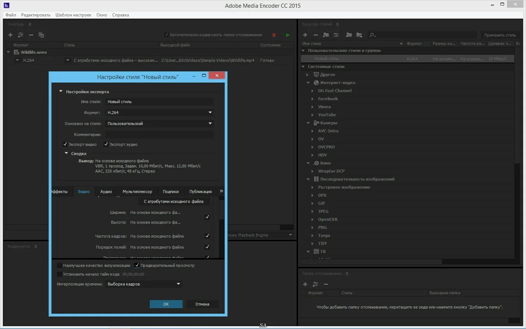The height and width of the screenshot is (329, 526).
Task: Open Основано на стиле dropdown
Action: (x=159, y=124)
